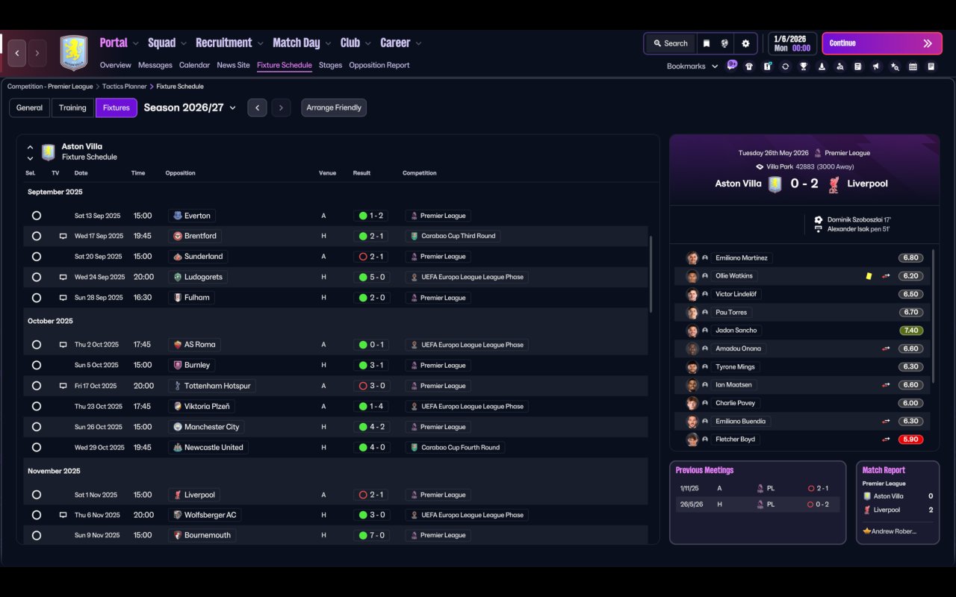
Task: Select the Tottenham Hotspur fixture radio button
Action: click(37, 386)
